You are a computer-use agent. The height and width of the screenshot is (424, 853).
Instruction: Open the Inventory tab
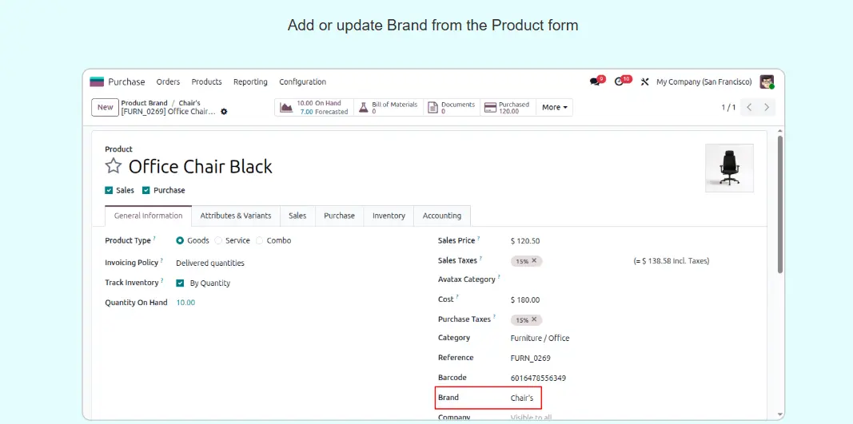click(x=389, y=216)
